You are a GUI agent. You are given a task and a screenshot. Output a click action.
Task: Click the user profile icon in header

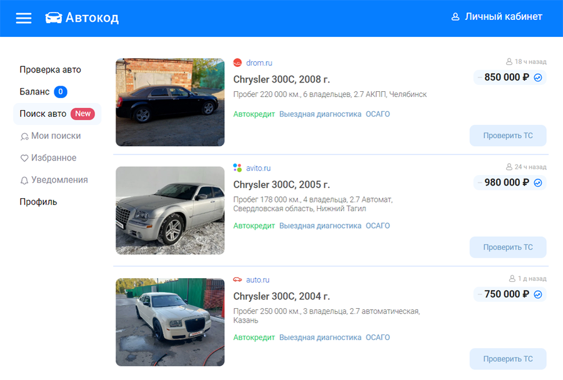456,17
